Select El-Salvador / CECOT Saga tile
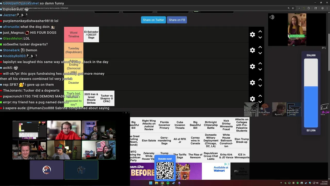 91,35
